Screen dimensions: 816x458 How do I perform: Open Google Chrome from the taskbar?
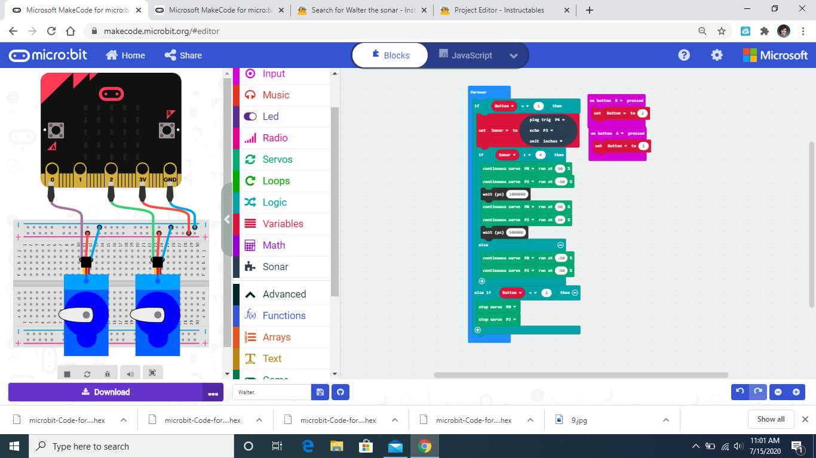[425, 446]
